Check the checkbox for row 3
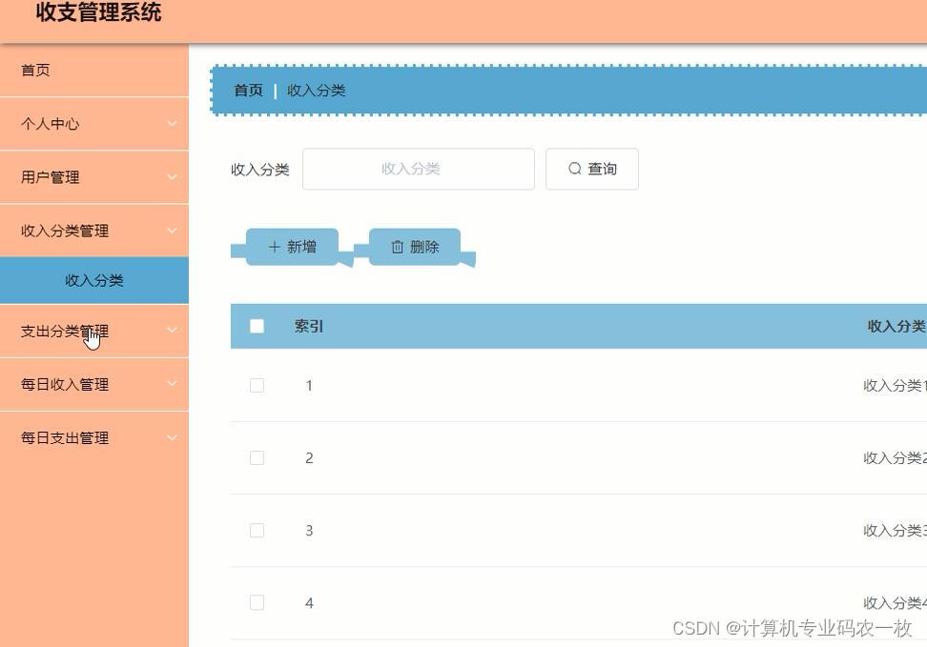The height and width of the screenshot is (647, 927). pyautogui.click(x=257, y=531)
